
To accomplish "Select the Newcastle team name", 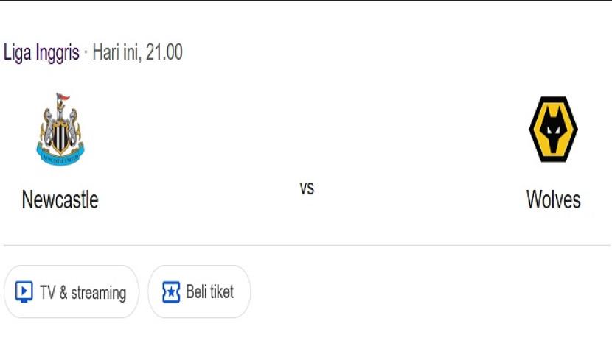I will click(60, 199).
